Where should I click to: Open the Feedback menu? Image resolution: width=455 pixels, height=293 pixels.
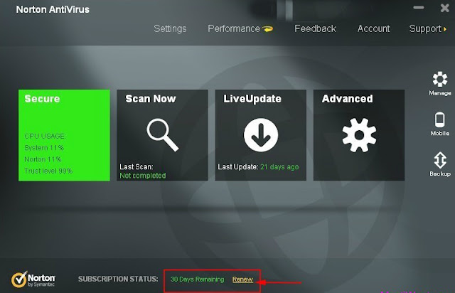315,28
